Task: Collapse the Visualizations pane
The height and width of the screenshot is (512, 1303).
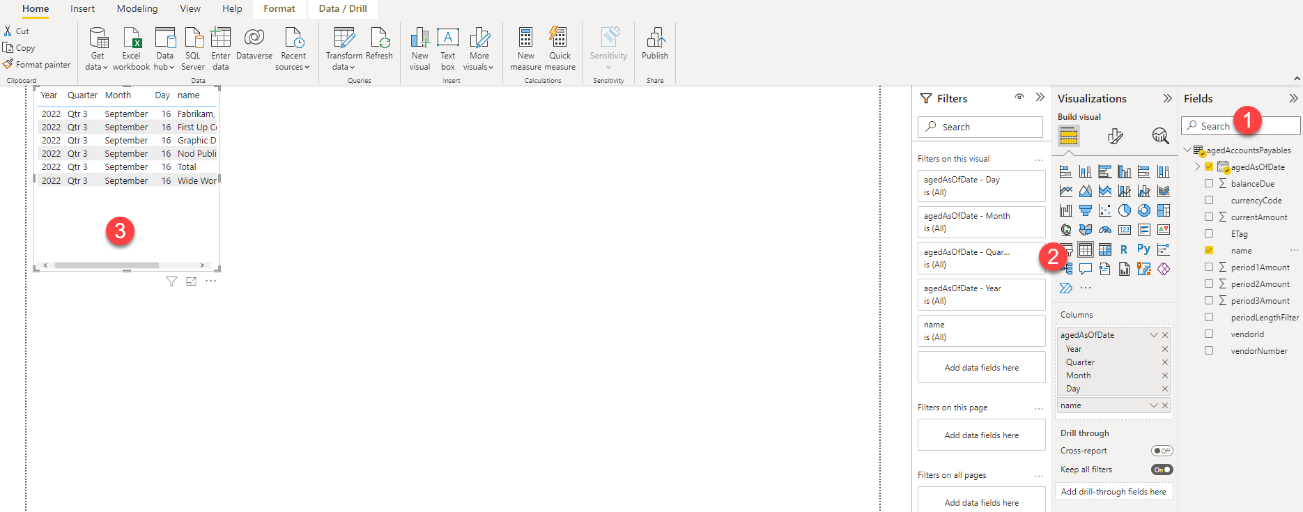Action: tap(1167, 98)
